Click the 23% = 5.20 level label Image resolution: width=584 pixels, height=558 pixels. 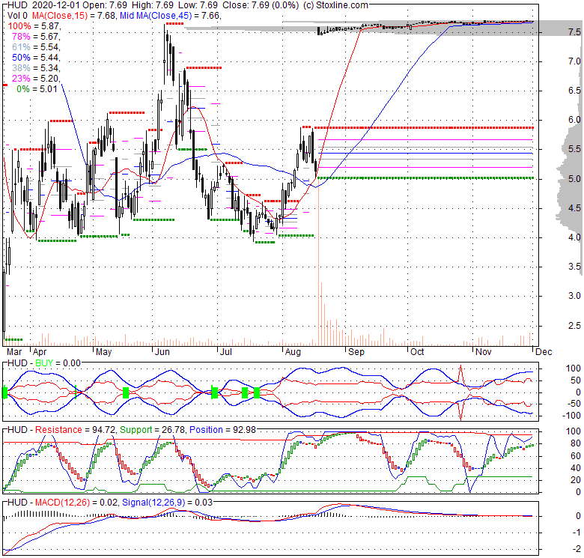coord(35,78)
